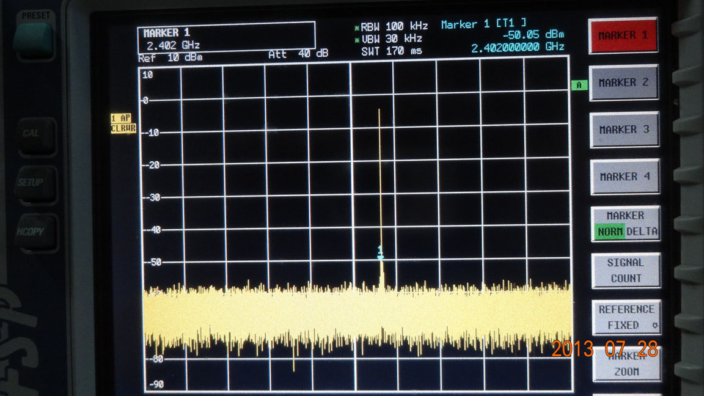The height and width of the screenshot is (396, 704).
Task: Click the MARKER 1 frequency entry field
Action: click(226, 38)
